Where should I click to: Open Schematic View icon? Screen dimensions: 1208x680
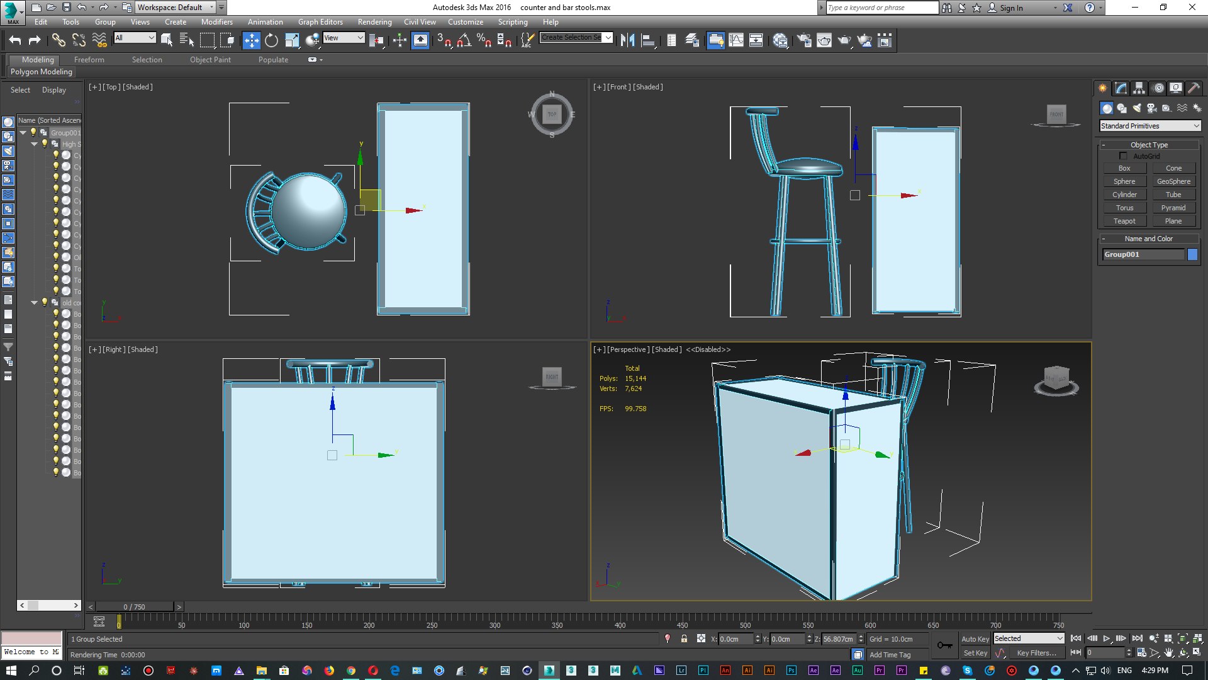click(756, 41)
